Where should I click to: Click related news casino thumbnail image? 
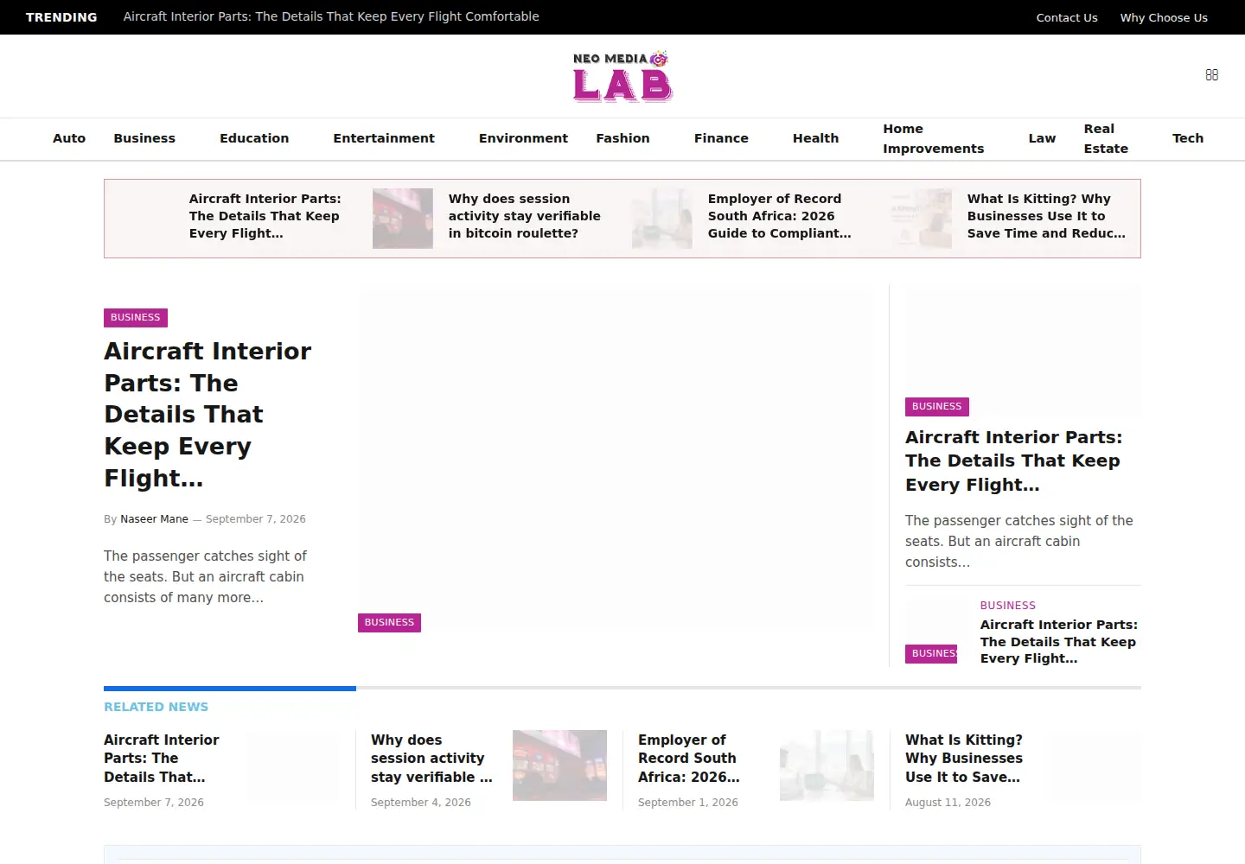click(x=559, y=766)
